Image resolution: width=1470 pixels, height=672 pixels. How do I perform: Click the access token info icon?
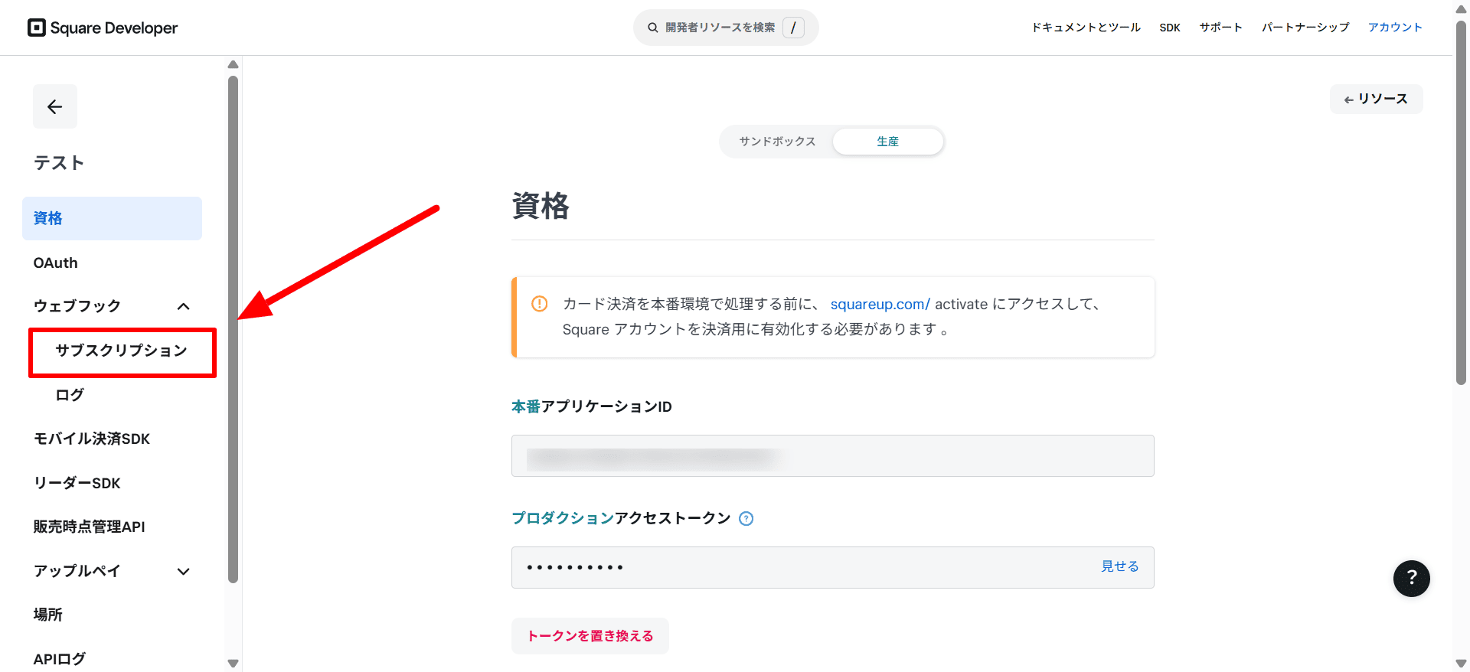(746, 519)
